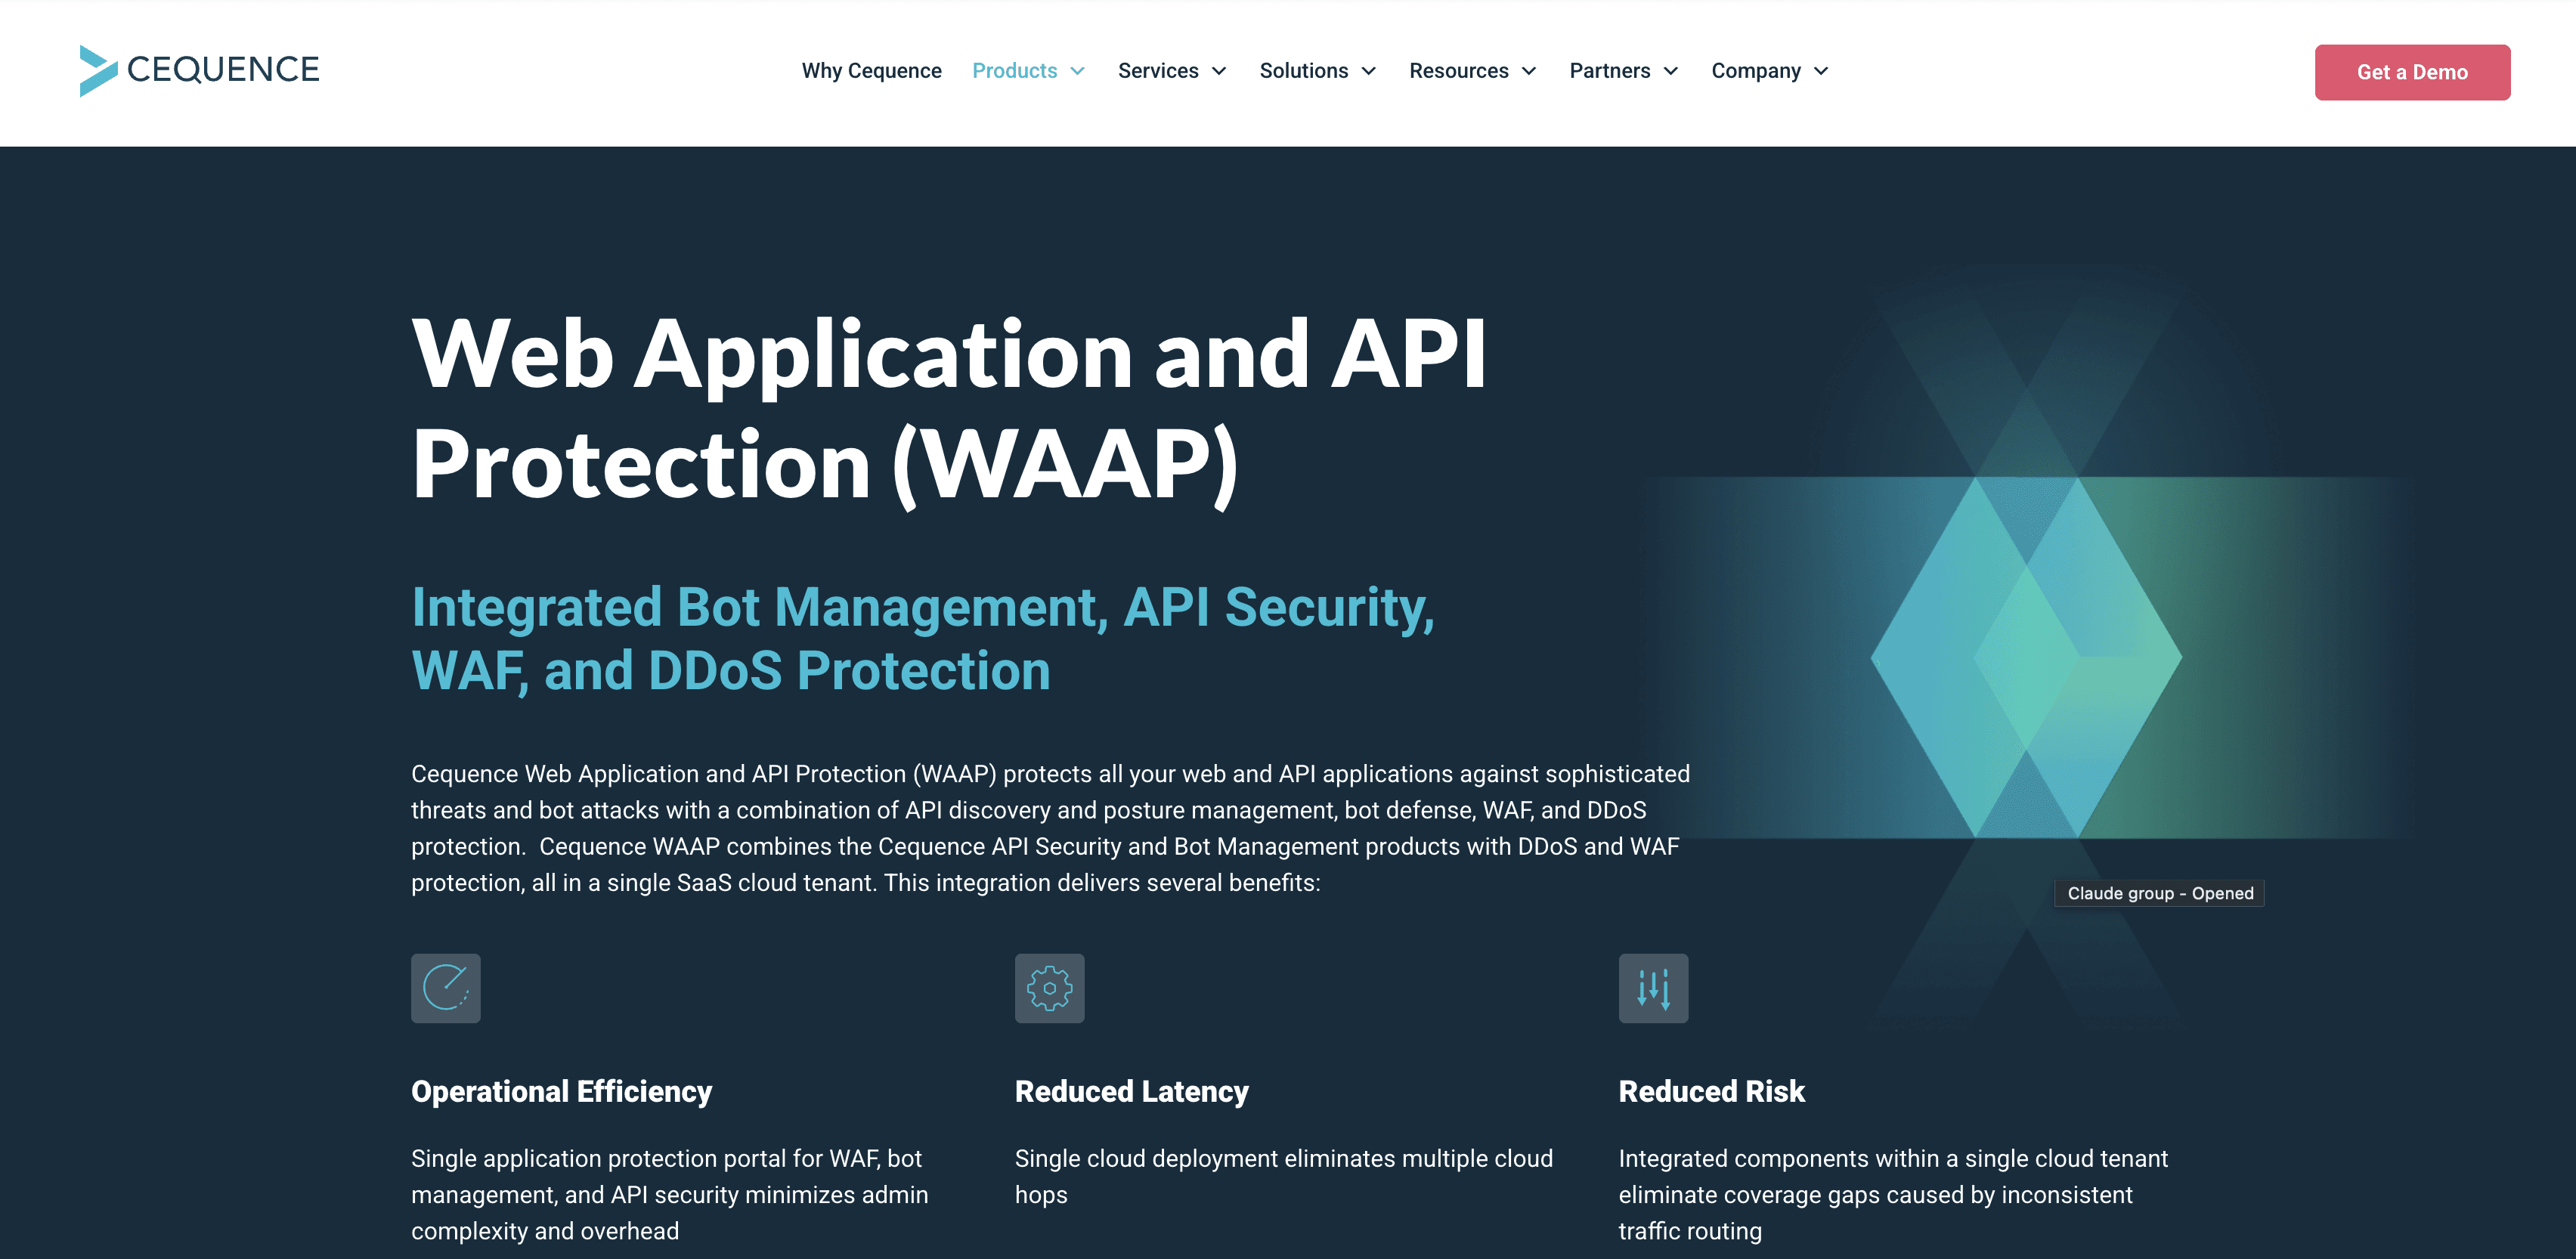Expand the Services dropdown chevron
The width and height of the screenshot is (2576, 1259).
tap(1219, 71)
